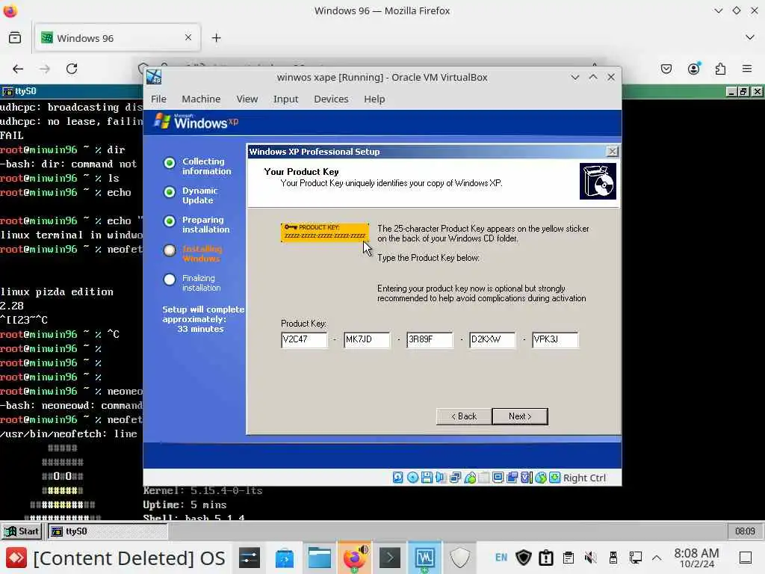The height and width of the screenshot is (574, 765).
Task: Open the Firefox hamburger menu
Action: pos(747,69)
